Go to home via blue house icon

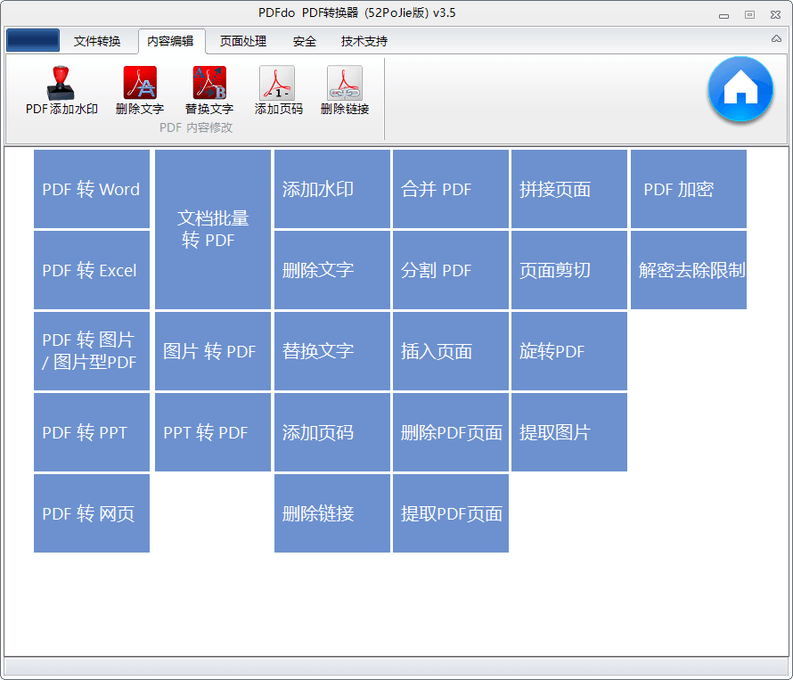click(x=740, y=89)
